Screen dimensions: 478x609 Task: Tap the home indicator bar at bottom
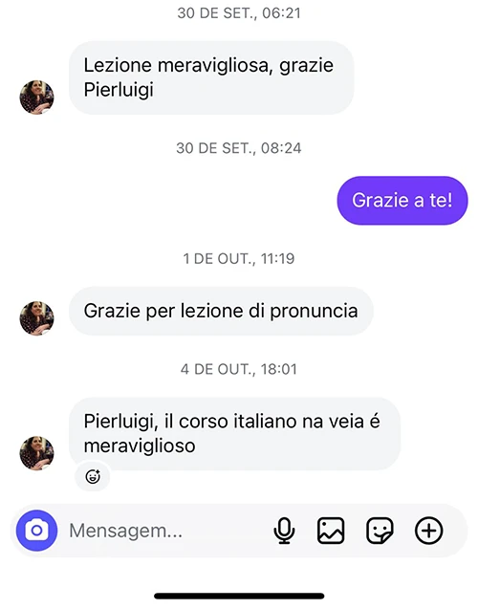pyautogui.click(x=239, y=597)
